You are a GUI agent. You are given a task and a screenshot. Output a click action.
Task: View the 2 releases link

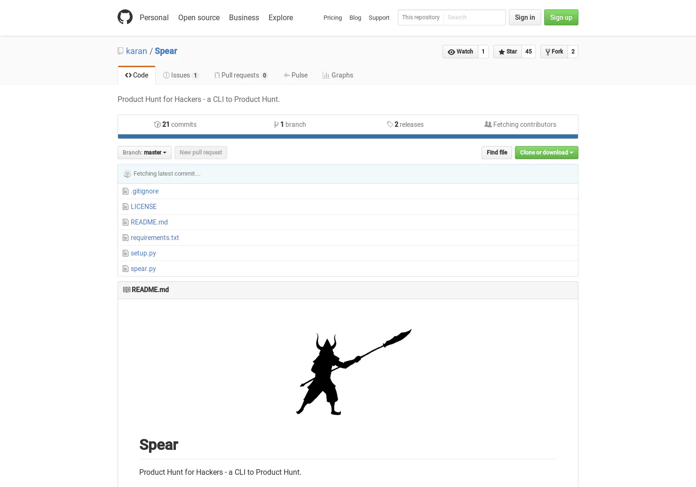[405, 124]
